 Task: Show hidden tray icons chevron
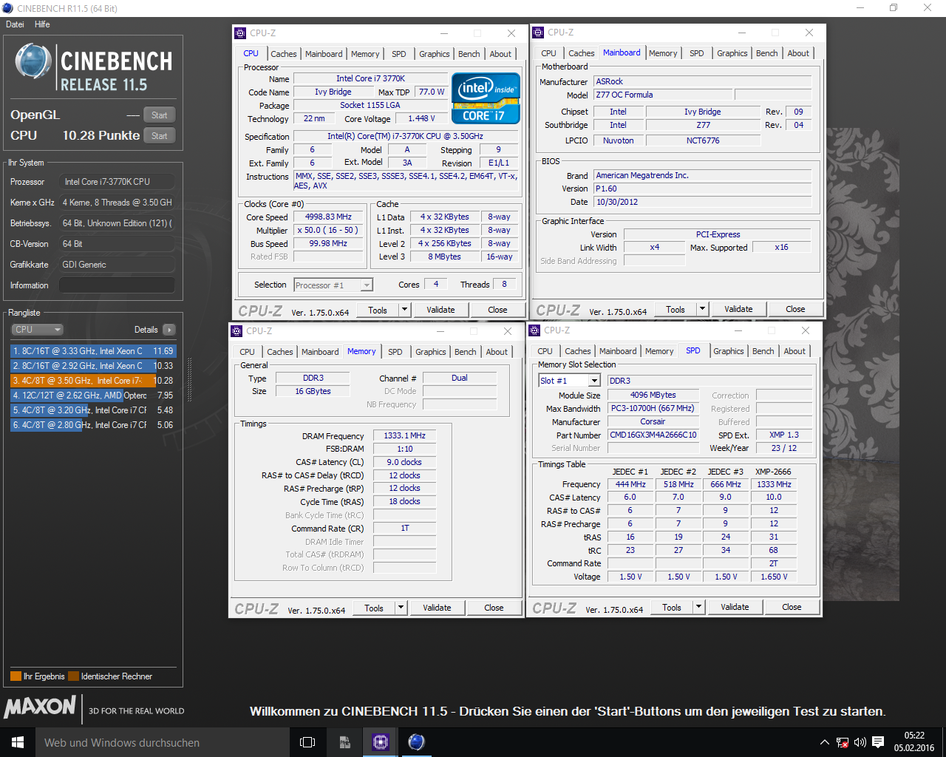(824, 742)
